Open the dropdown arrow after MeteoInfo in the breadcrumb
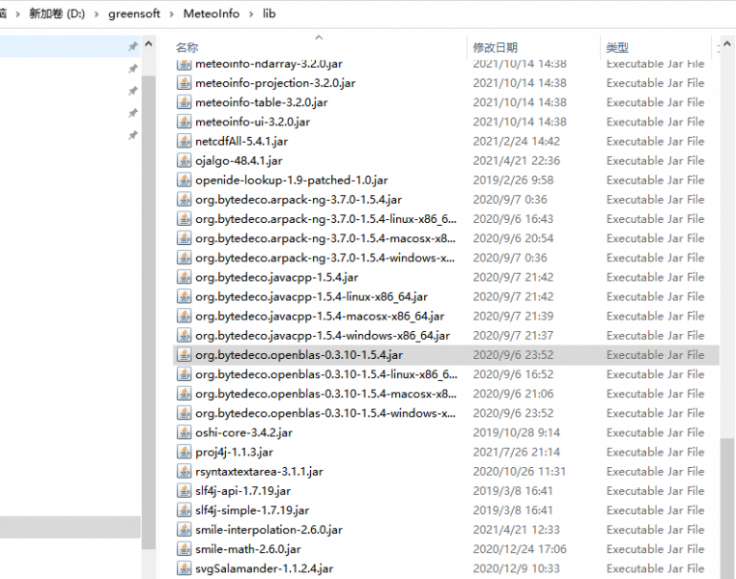Screen dimensions: 736x579 point(252,14)
